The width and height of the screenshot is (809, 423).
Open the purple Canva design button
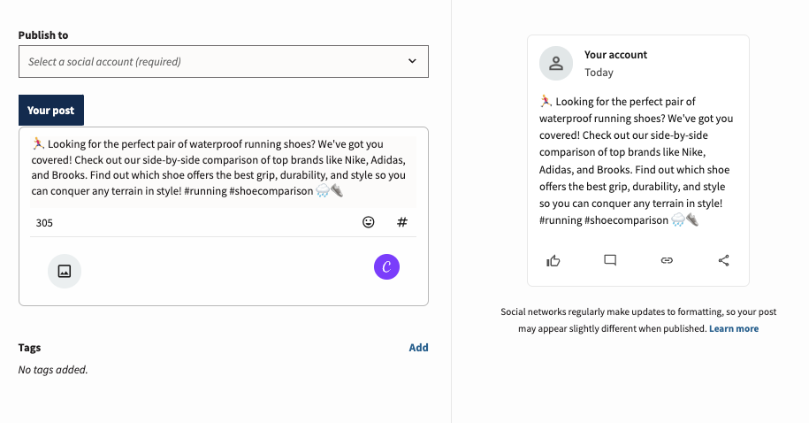pos(386,267)
